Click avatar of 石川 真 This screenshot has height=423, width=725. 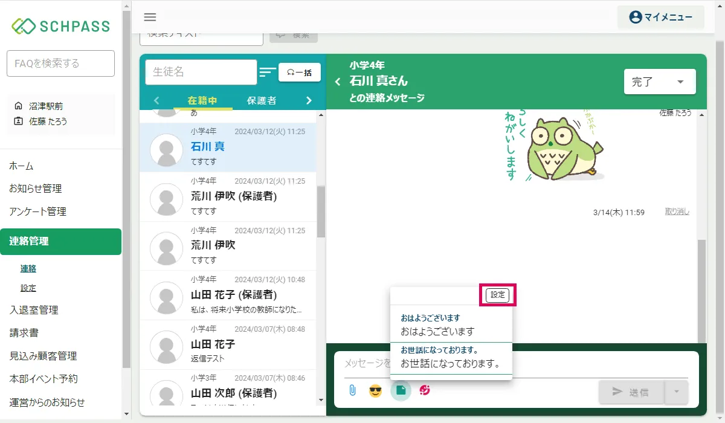click(166, 150)
